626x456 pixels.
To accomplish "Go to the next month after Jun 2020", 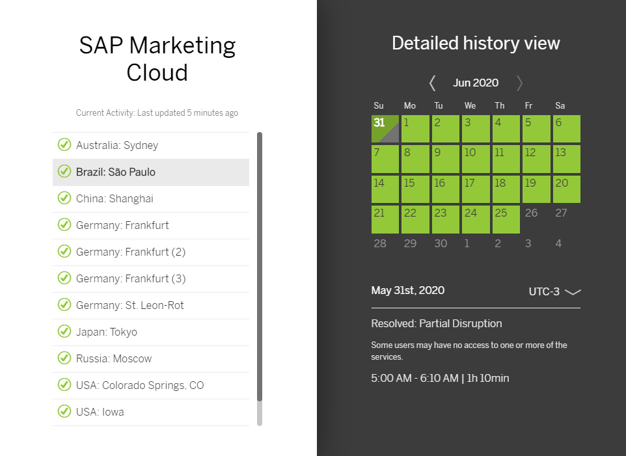I will (x=519, y=83).
